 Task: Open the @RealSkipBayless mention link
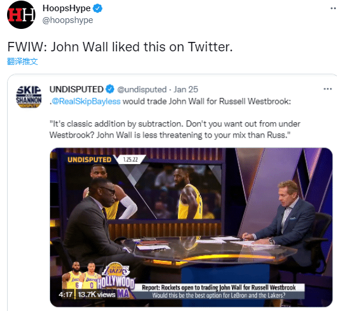click(86, 101)
